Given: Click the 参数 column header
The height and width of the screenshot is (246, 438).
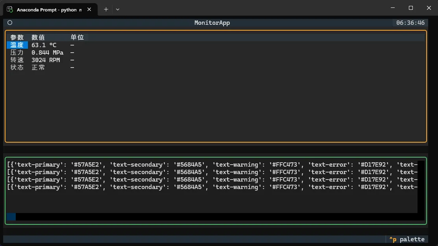Looking at the screenshot, I should click(17, 37).
